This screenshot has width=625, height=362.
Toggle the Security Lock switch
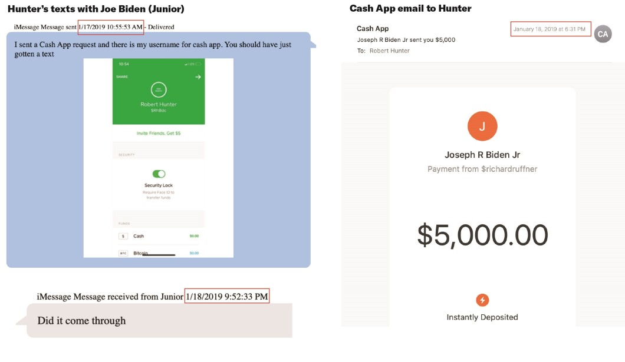click(x=159, y=174)
